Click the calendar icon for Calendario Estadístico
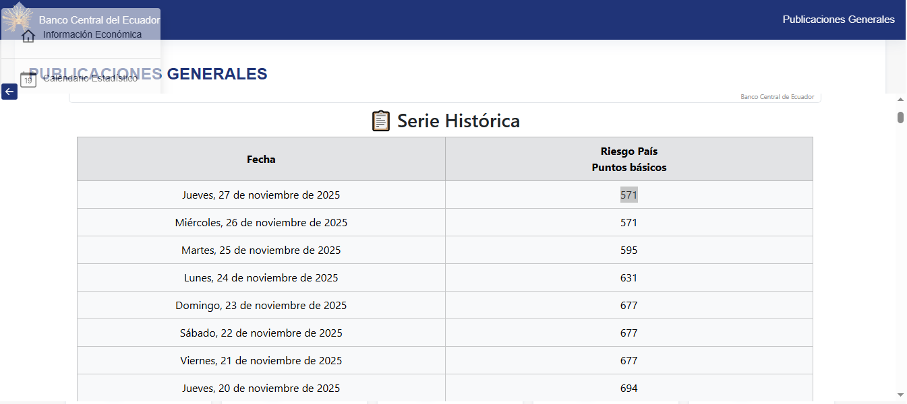The image size is (907, 404). click(28, 79)
